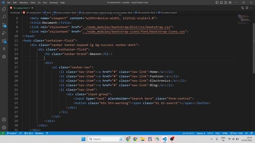The image size is (255, 143).
Task: Change CRLF end of line sequence
Action: pos(218,133)
